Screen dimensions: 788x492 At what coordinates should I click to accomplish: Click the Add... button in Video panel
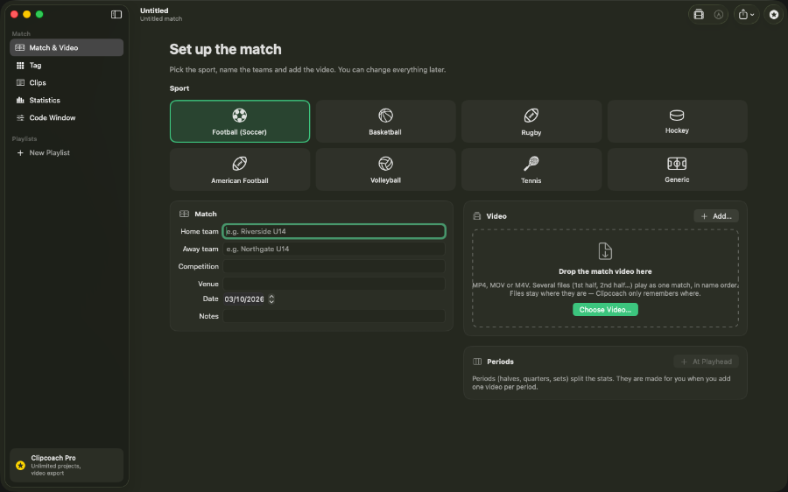716,216
